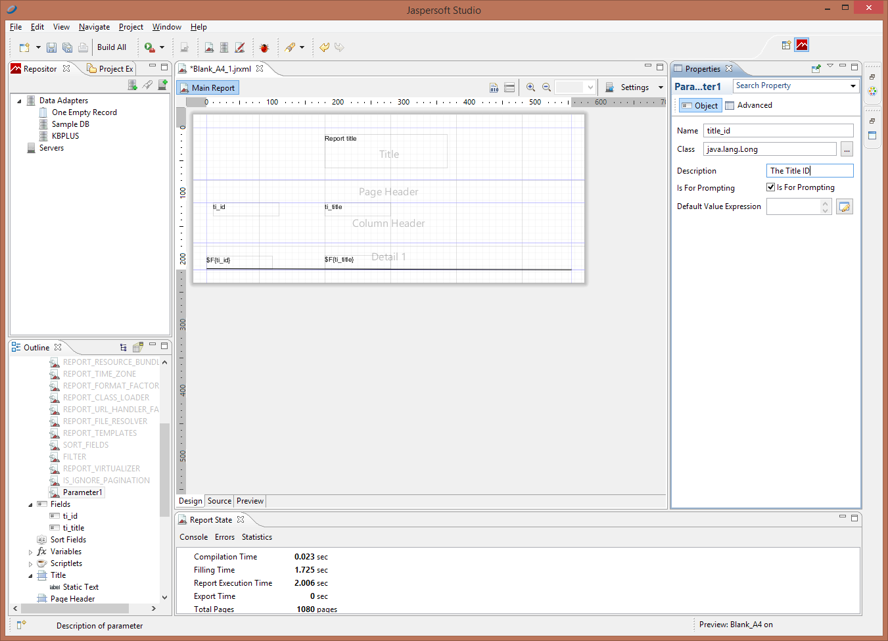The image size is (888, 641).
Task: Click the show bands icon in editor toolbar
Action: [509, 87]
